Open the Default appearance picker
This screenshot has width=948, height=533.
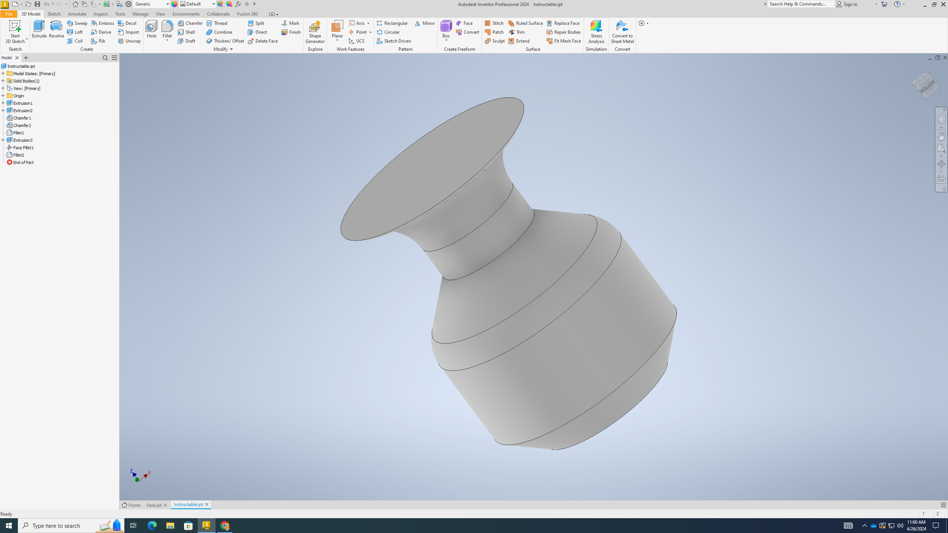(x=213, y=4)
